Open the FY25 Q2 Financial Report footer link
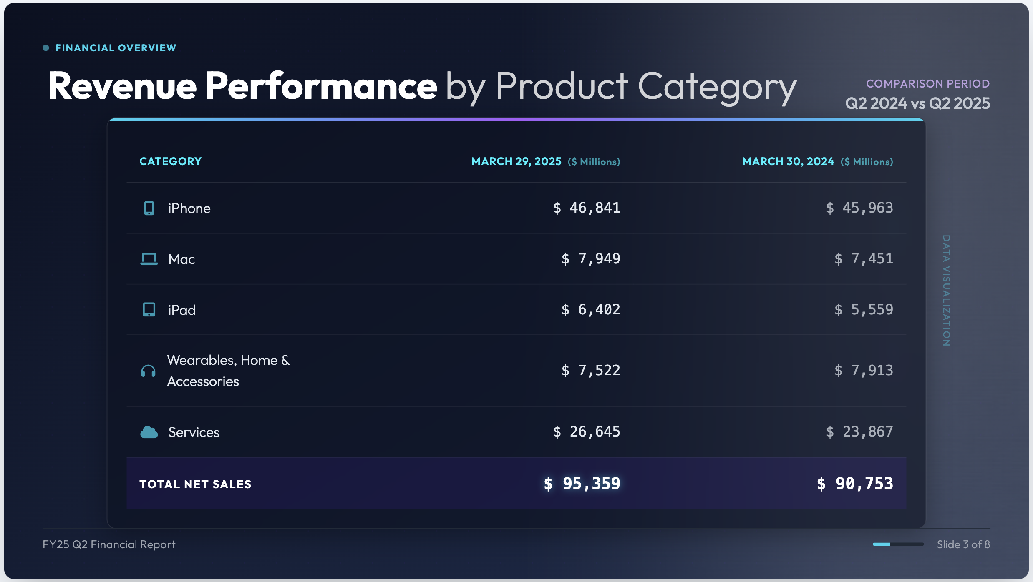This screenshot has height=582, width=1033. click(109, 544)
